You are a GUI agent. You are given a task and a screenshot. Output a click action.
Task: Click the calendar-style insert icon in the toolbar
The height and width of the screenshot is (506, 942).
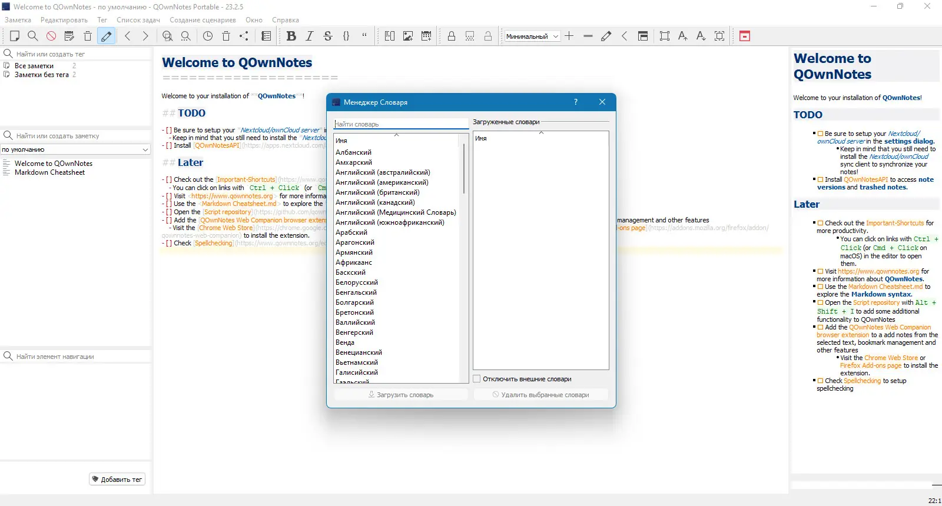(x=426, y=36)
